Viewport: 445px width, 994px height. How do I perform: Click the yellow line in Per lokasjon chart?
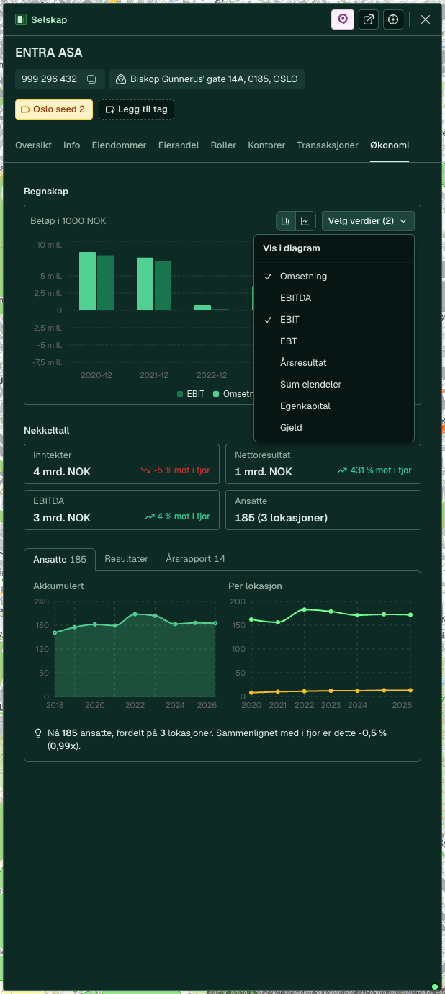point(331,691)
